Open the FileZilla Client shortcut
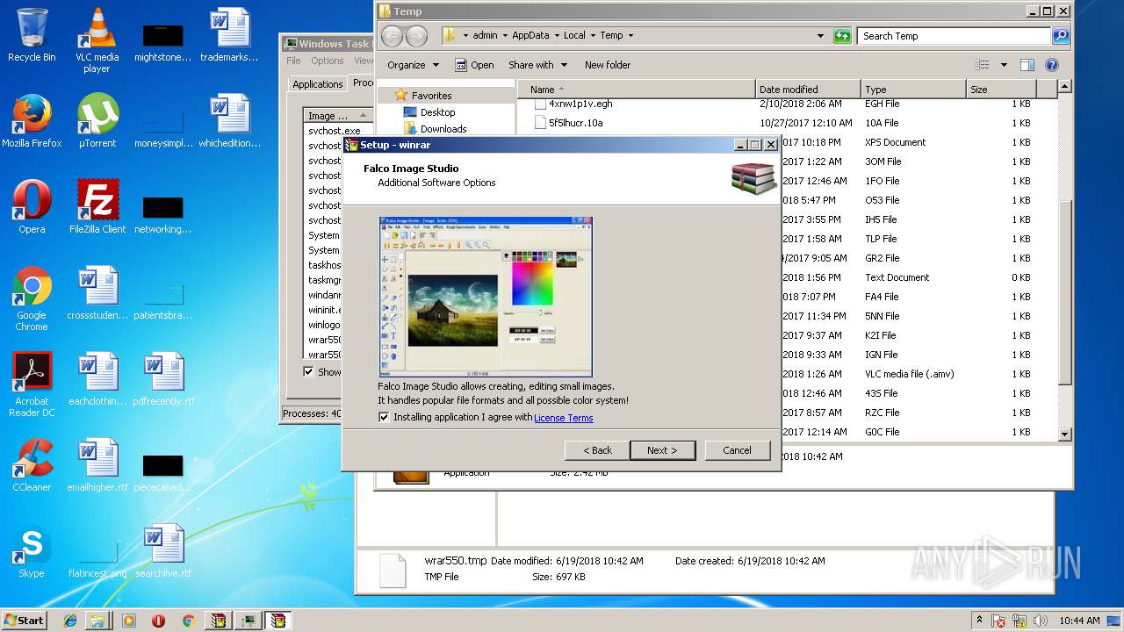 (x=97, y=207)
